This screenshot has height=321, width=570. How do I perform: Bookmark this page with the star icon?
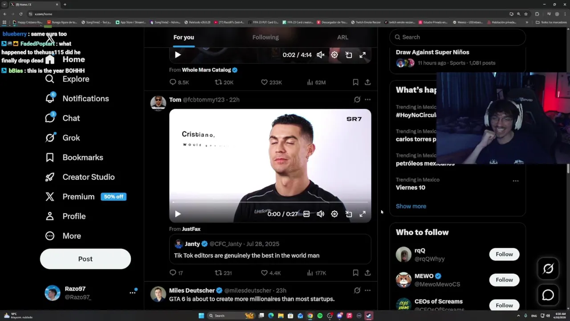[525, 14]
